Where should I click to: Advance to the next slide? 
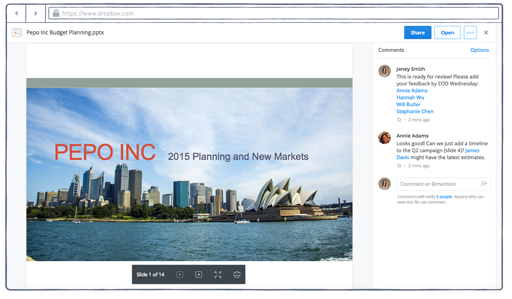click(198, 275)
